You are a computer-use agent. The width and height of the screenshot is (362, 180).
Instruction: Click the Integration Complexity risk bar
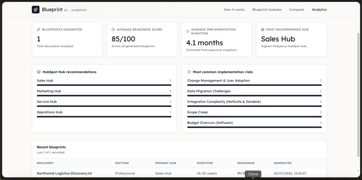click(x=254, y=106)
